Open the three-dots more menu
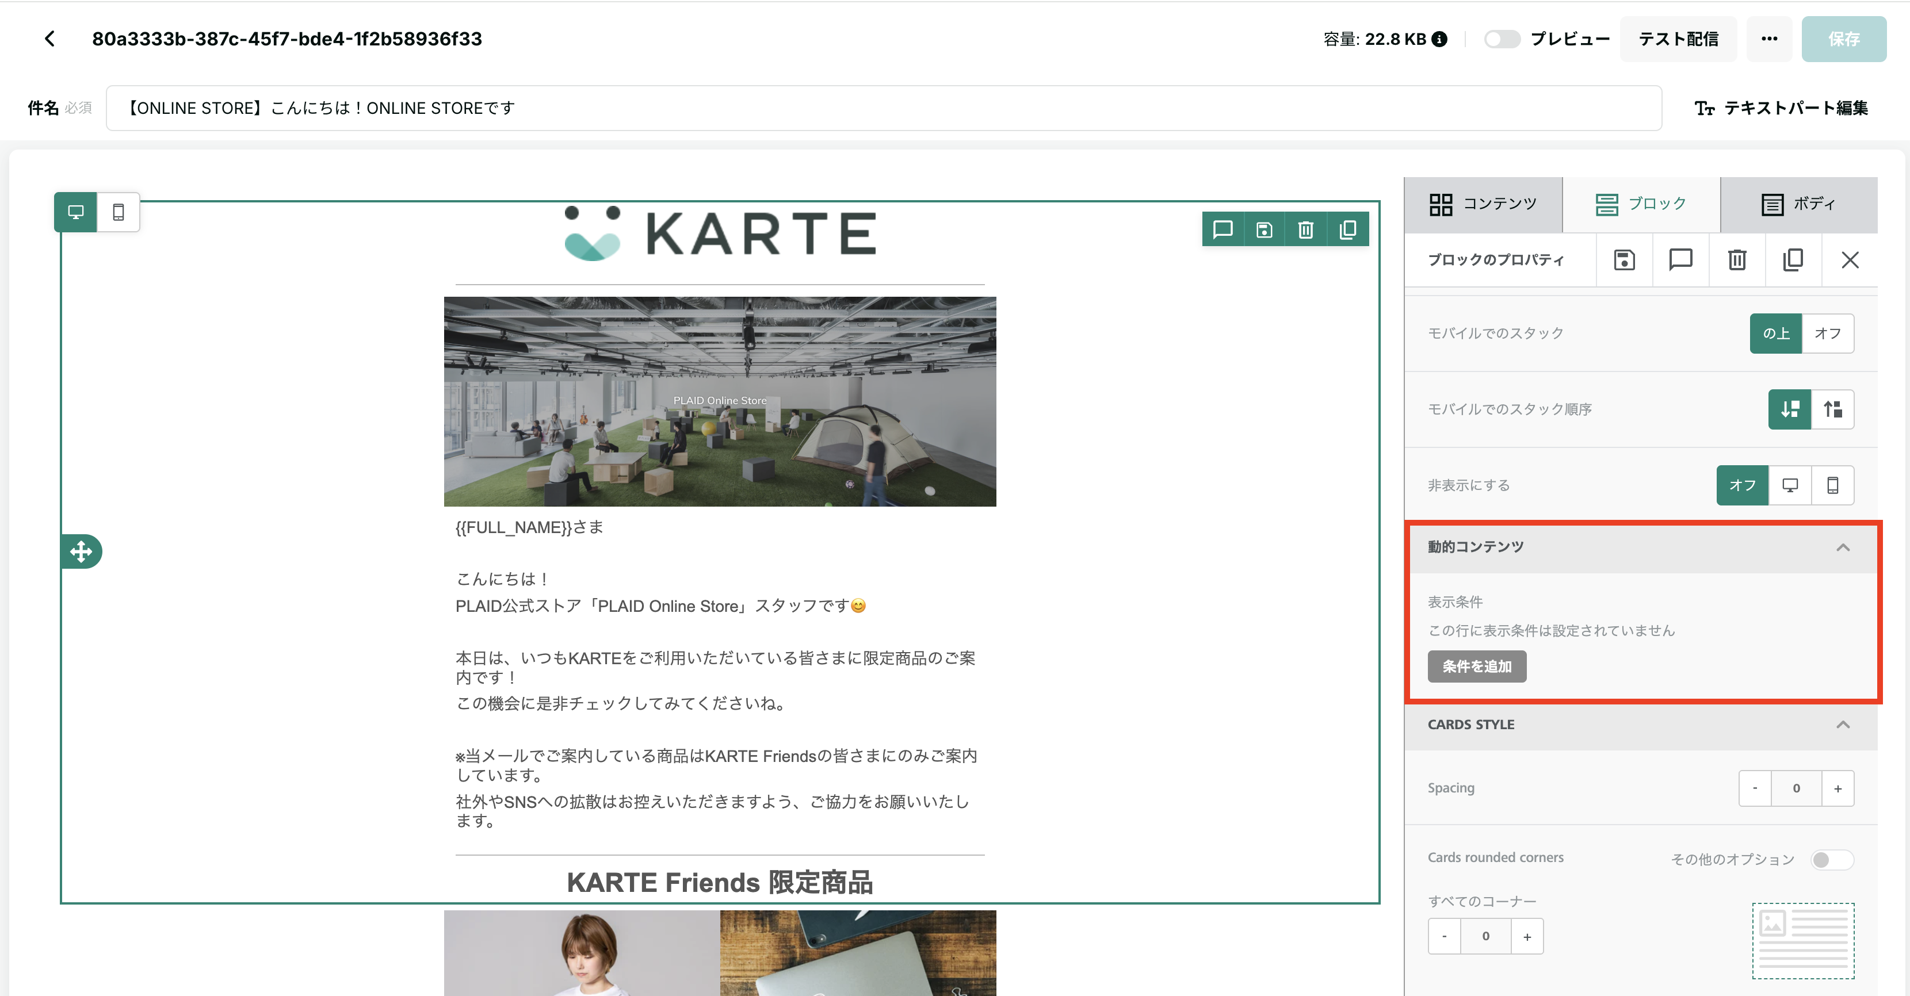Screen dimensions: 1910x996 point(1769,39)
